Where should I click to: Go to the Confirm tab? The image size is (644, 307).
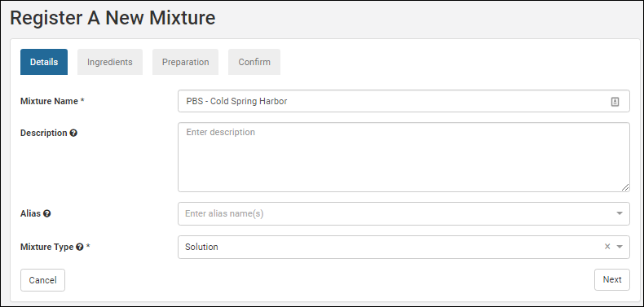point(254,62)
